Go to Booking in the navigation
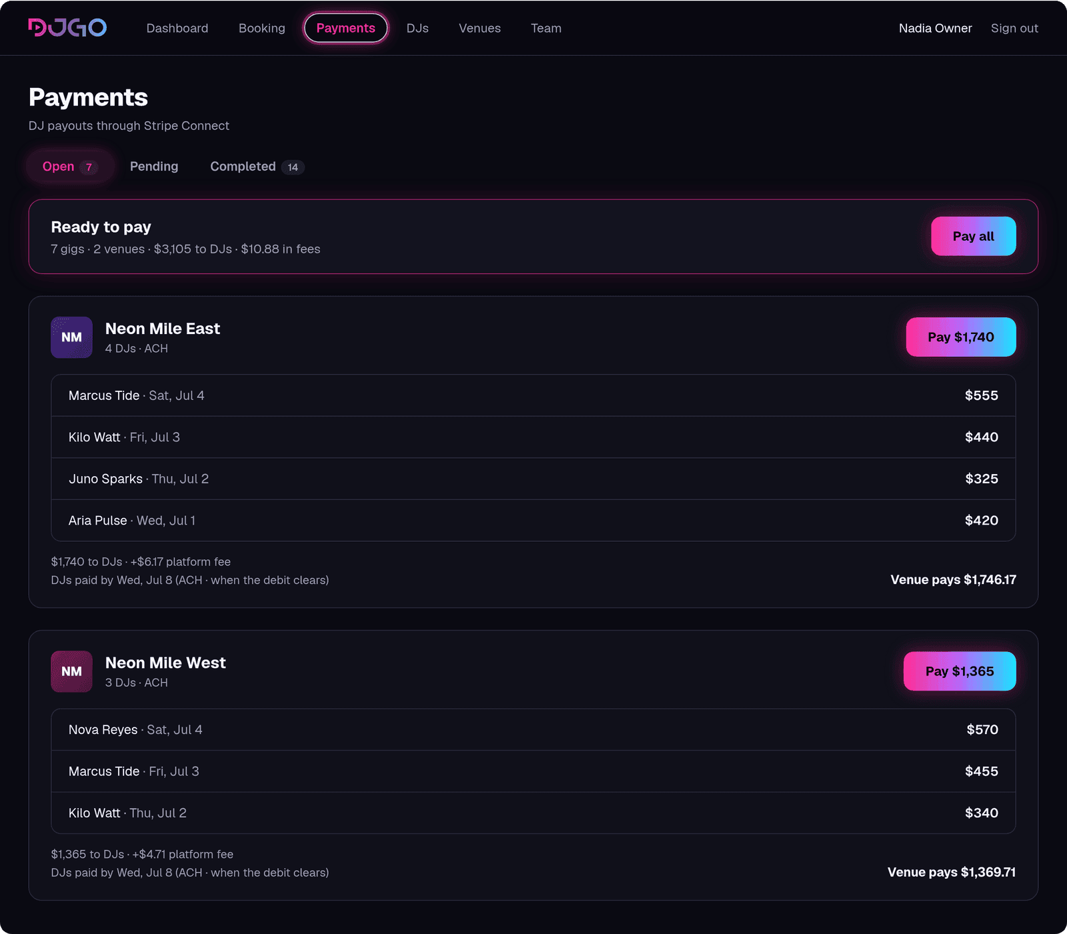 pyautogui.click(x=262, y=28)
